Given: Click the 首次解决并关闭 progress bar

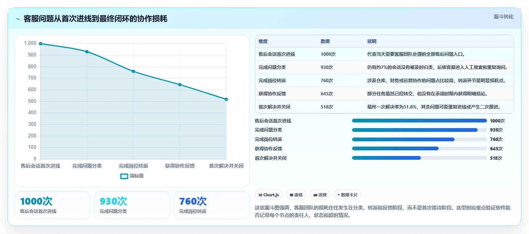Looking at the screenshot, I should (x=419, y=158).
